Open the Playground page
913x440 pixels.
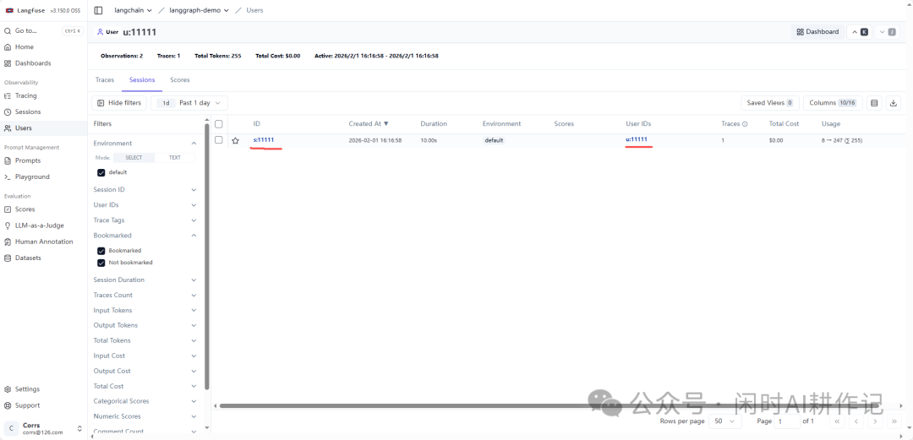tap(32, 177)
